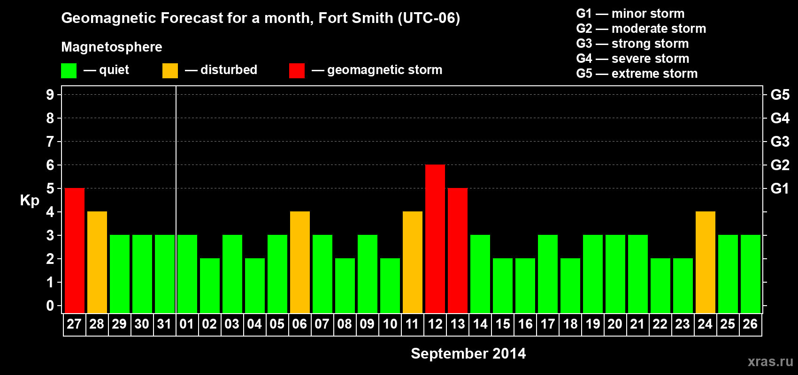Click the G1 right-axis label

click(780, 188)
